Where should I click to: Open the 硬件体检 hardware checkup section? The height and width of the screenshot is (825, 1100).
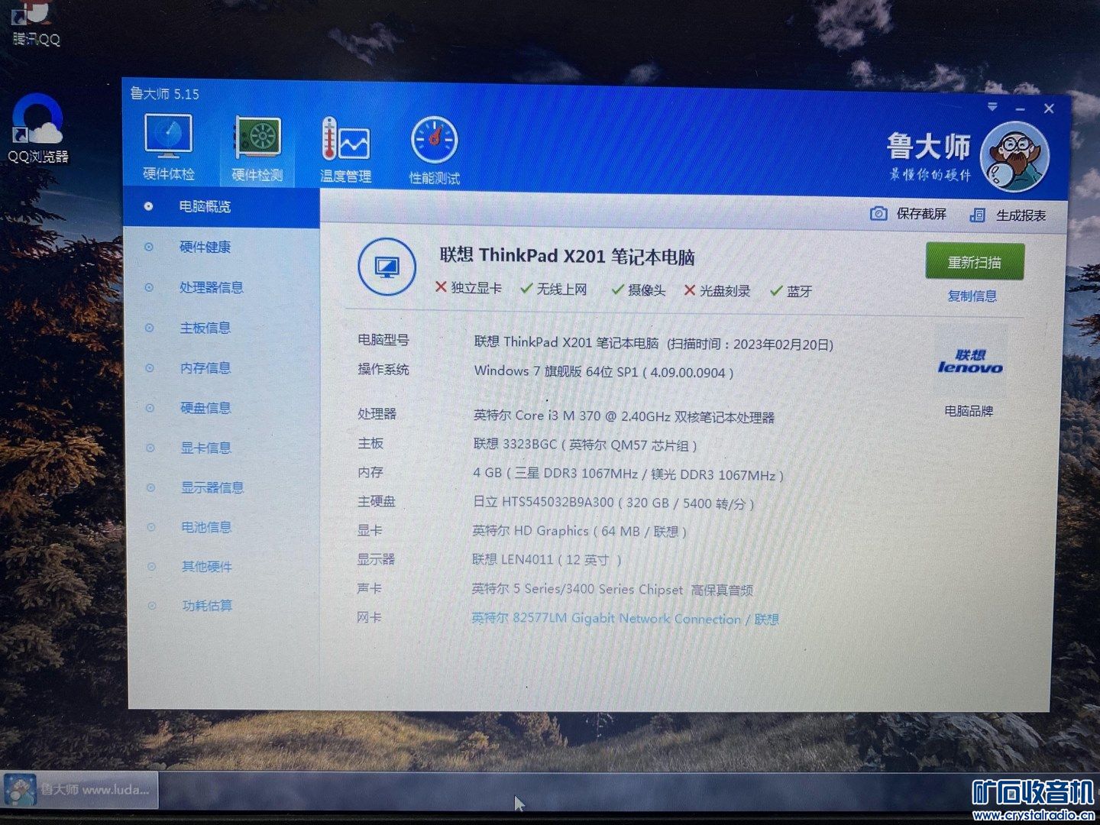point(169,147)
